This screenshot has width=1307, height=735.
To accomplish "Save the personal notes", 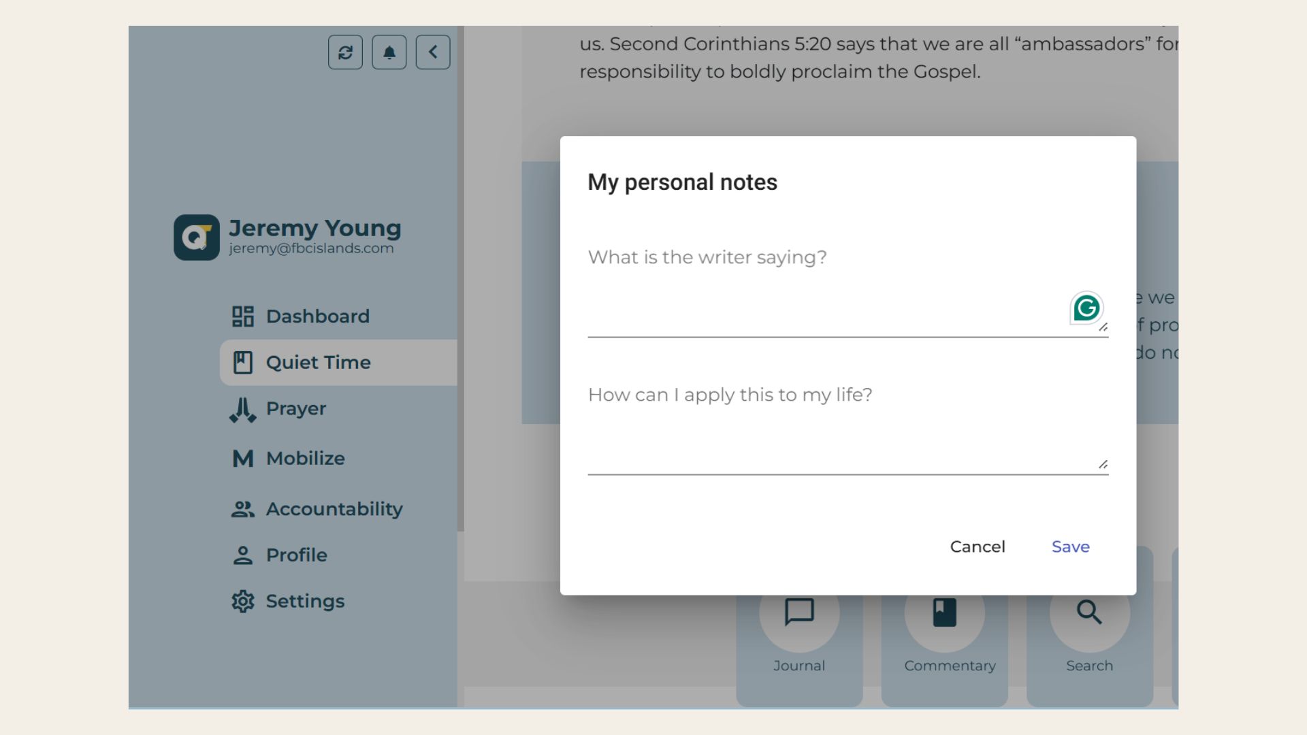I will click(x=1070, y=546).
